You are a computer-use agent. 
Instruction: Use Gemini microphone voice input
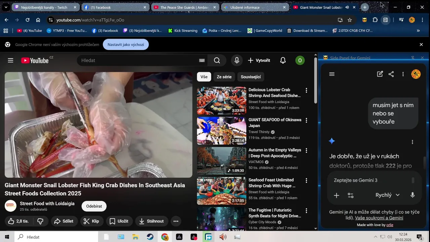pyautogui.click(x=413, y=195)
